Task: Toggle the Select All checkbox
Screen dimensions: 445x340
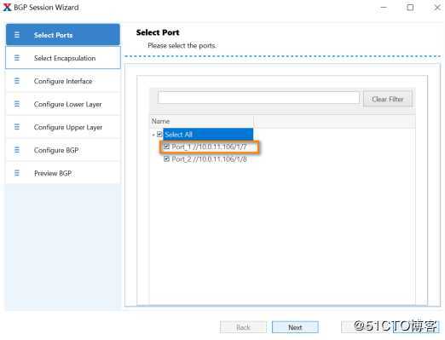Action: point(159,134)
